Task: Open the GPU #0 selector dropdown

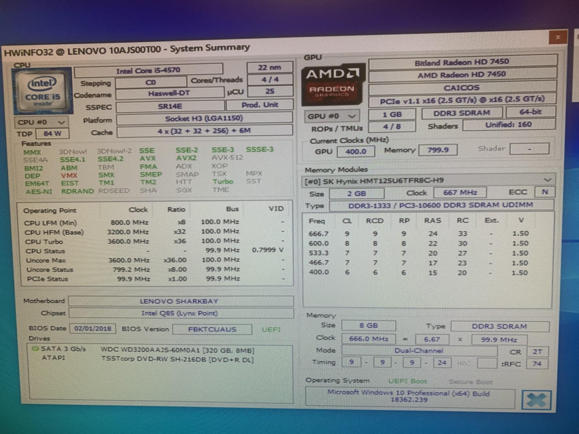Action: click(x=332, y=116)
